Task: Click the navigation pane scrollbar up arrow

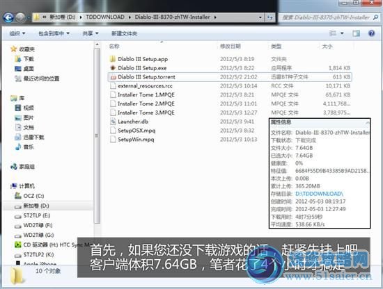Action: pyautogui.click(x=97, y=44)
